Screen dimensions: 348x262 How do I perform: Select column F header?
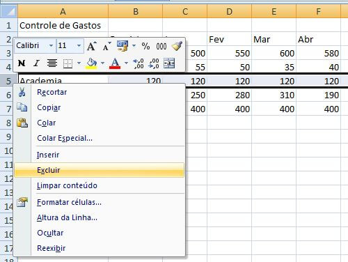[x=318, y=11]
